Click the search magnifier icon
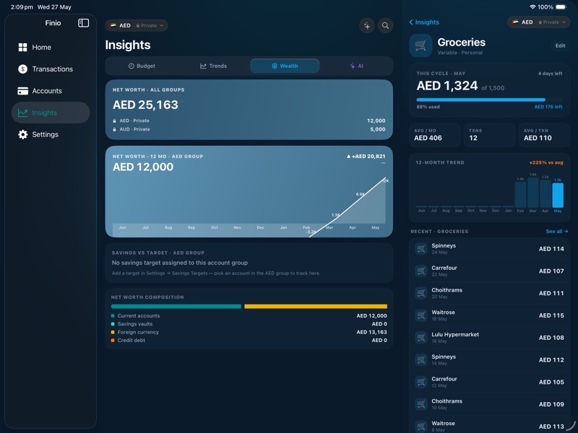Viewport: 578px width, 433px height. [385, 25]
